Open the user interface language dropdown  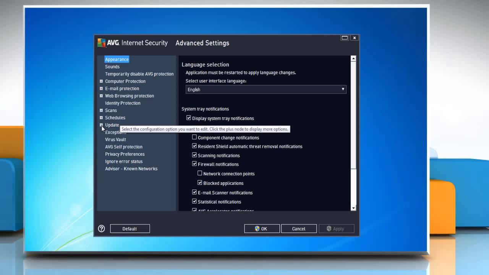pos(266,89)
